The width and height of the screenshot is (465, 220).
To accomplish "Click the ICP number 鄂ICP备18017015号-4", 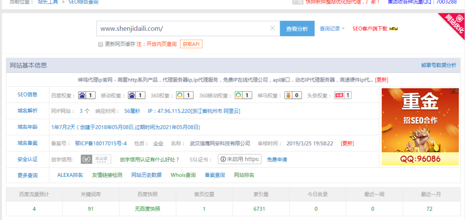I will tap(101, 144).
